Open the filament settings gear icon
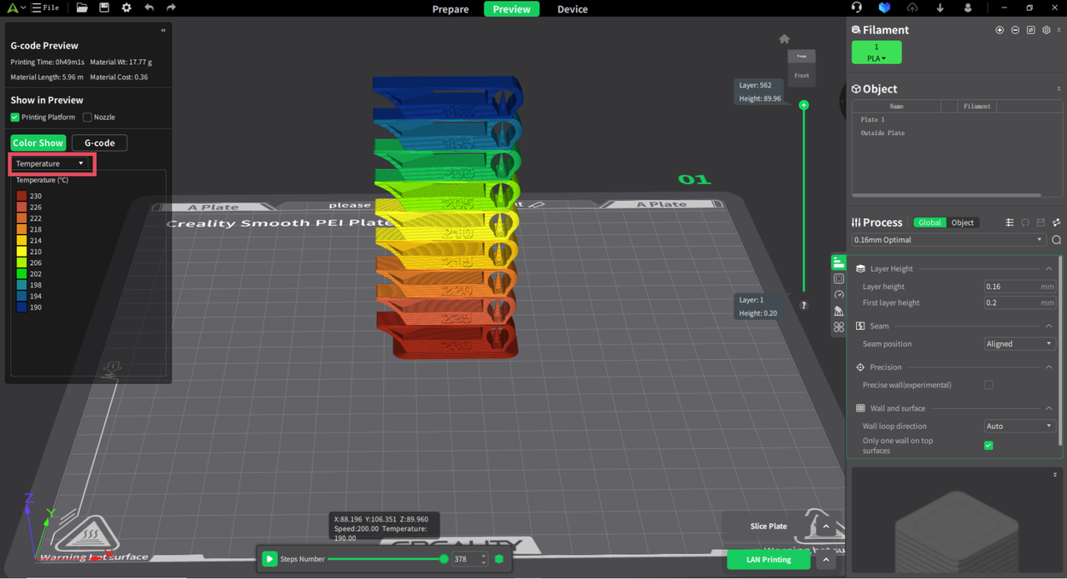 [x=1047, y=29]
